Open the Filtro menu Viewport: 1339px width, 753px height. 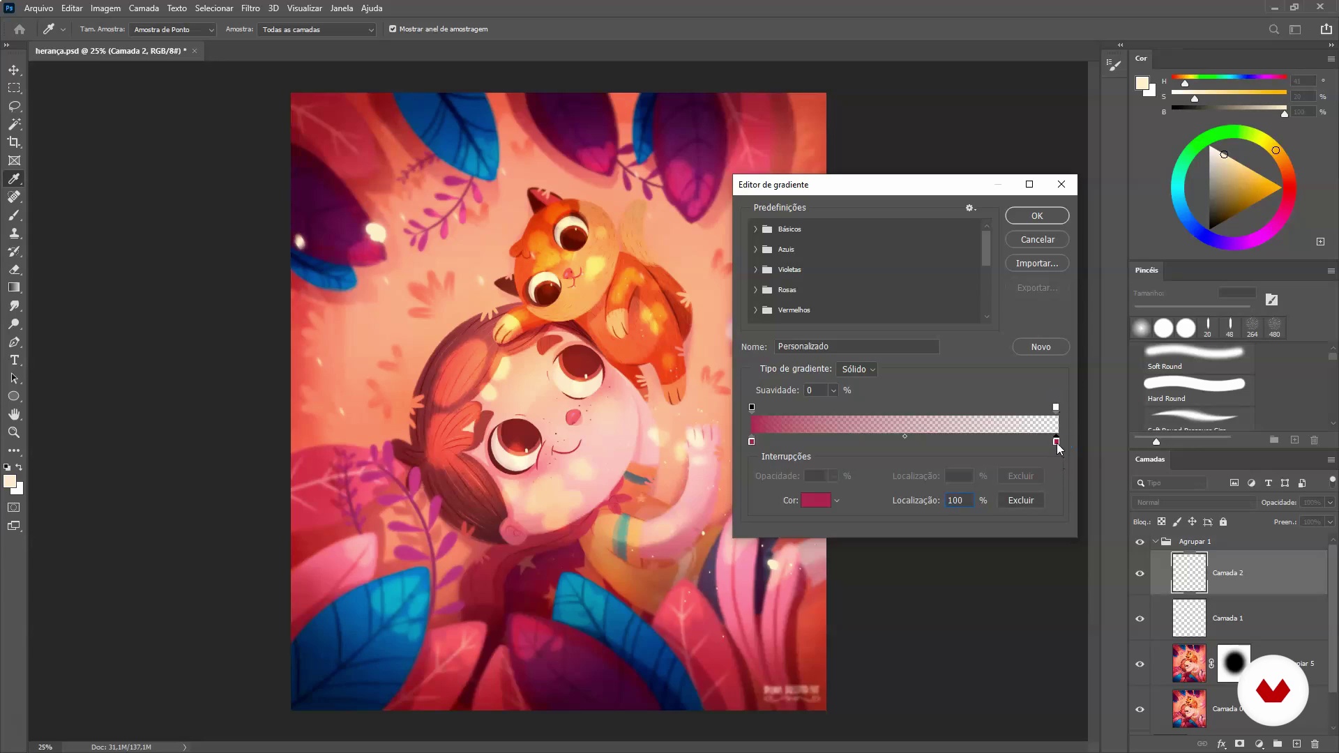(250, 8)
